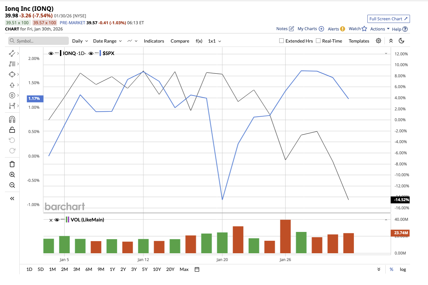This screenshot has height=285, width=428.
Task: Enable the Real-Time checkbox
Action: tap(318, 41)
